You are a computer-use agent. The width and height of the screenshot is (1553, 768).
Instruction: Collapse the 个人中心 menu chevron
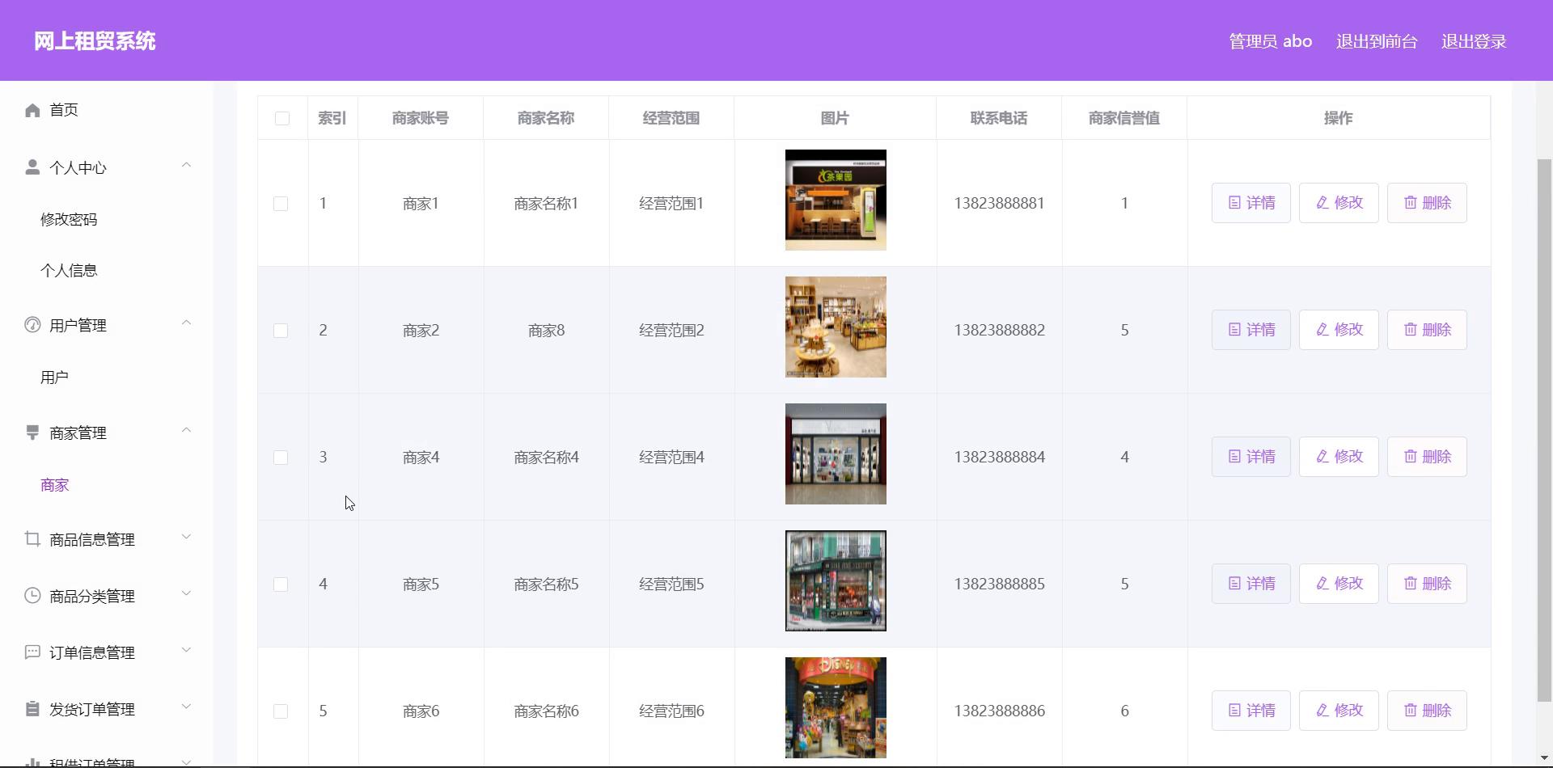pyautogui.click(x=186, y=166)
